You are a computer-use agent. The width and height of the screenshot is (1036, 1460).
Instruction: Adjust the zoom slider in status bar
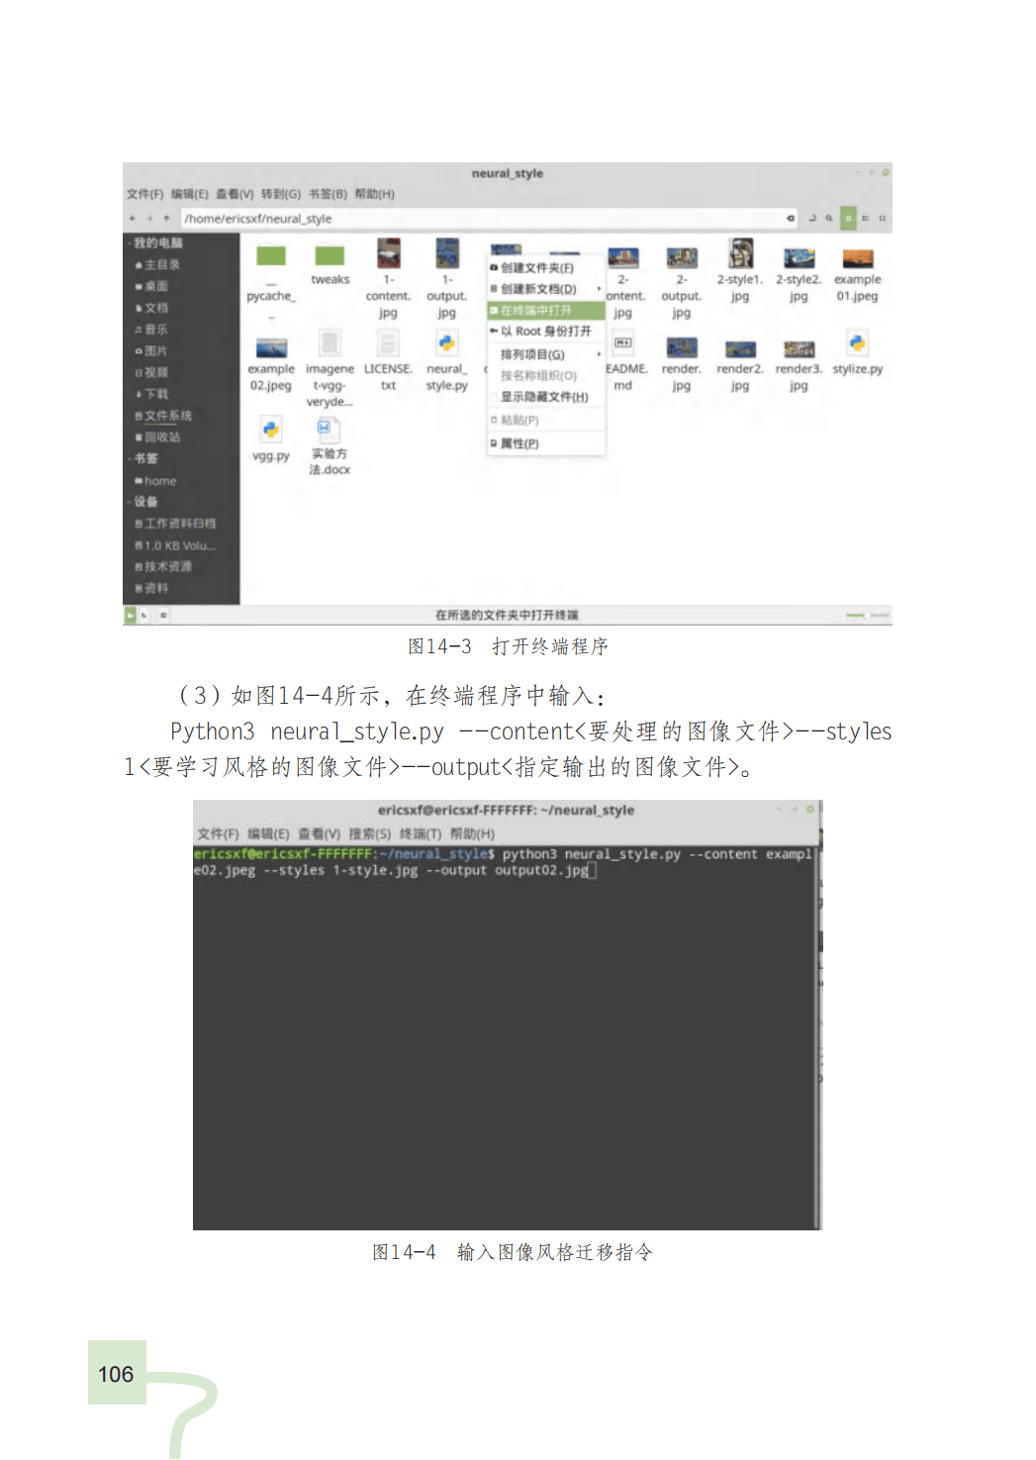(x=856, y=616)
